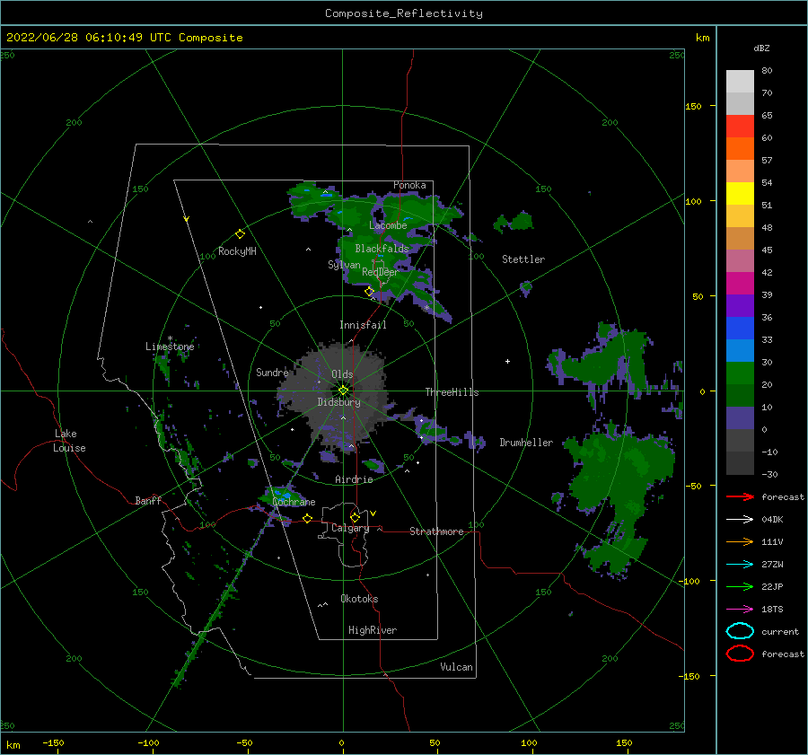Click the white plus marker east of ThreeHills

(x=507, y=361)
